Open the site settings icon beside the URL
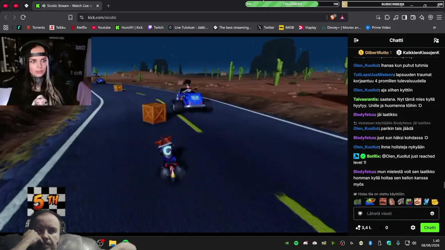 coord(82,17)
